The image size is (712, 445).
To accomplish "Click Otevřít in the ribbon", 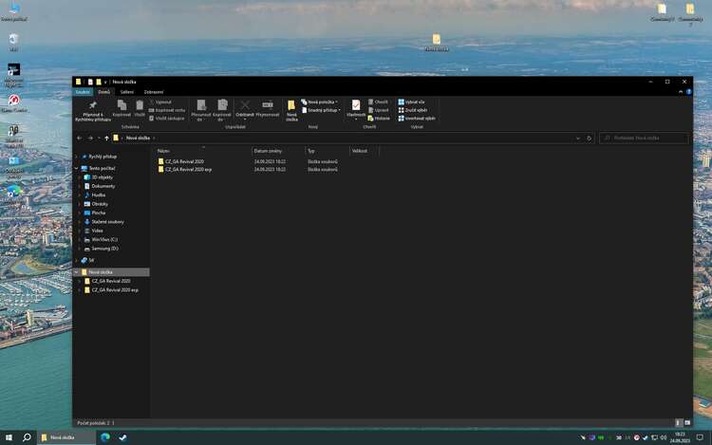I will click(378, 102).
